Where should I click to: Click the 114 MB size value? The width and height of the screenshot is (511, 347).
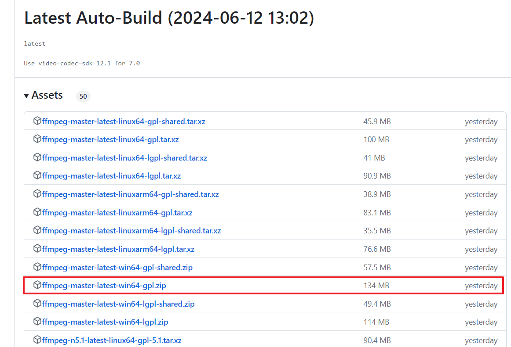tap(376, 322)
